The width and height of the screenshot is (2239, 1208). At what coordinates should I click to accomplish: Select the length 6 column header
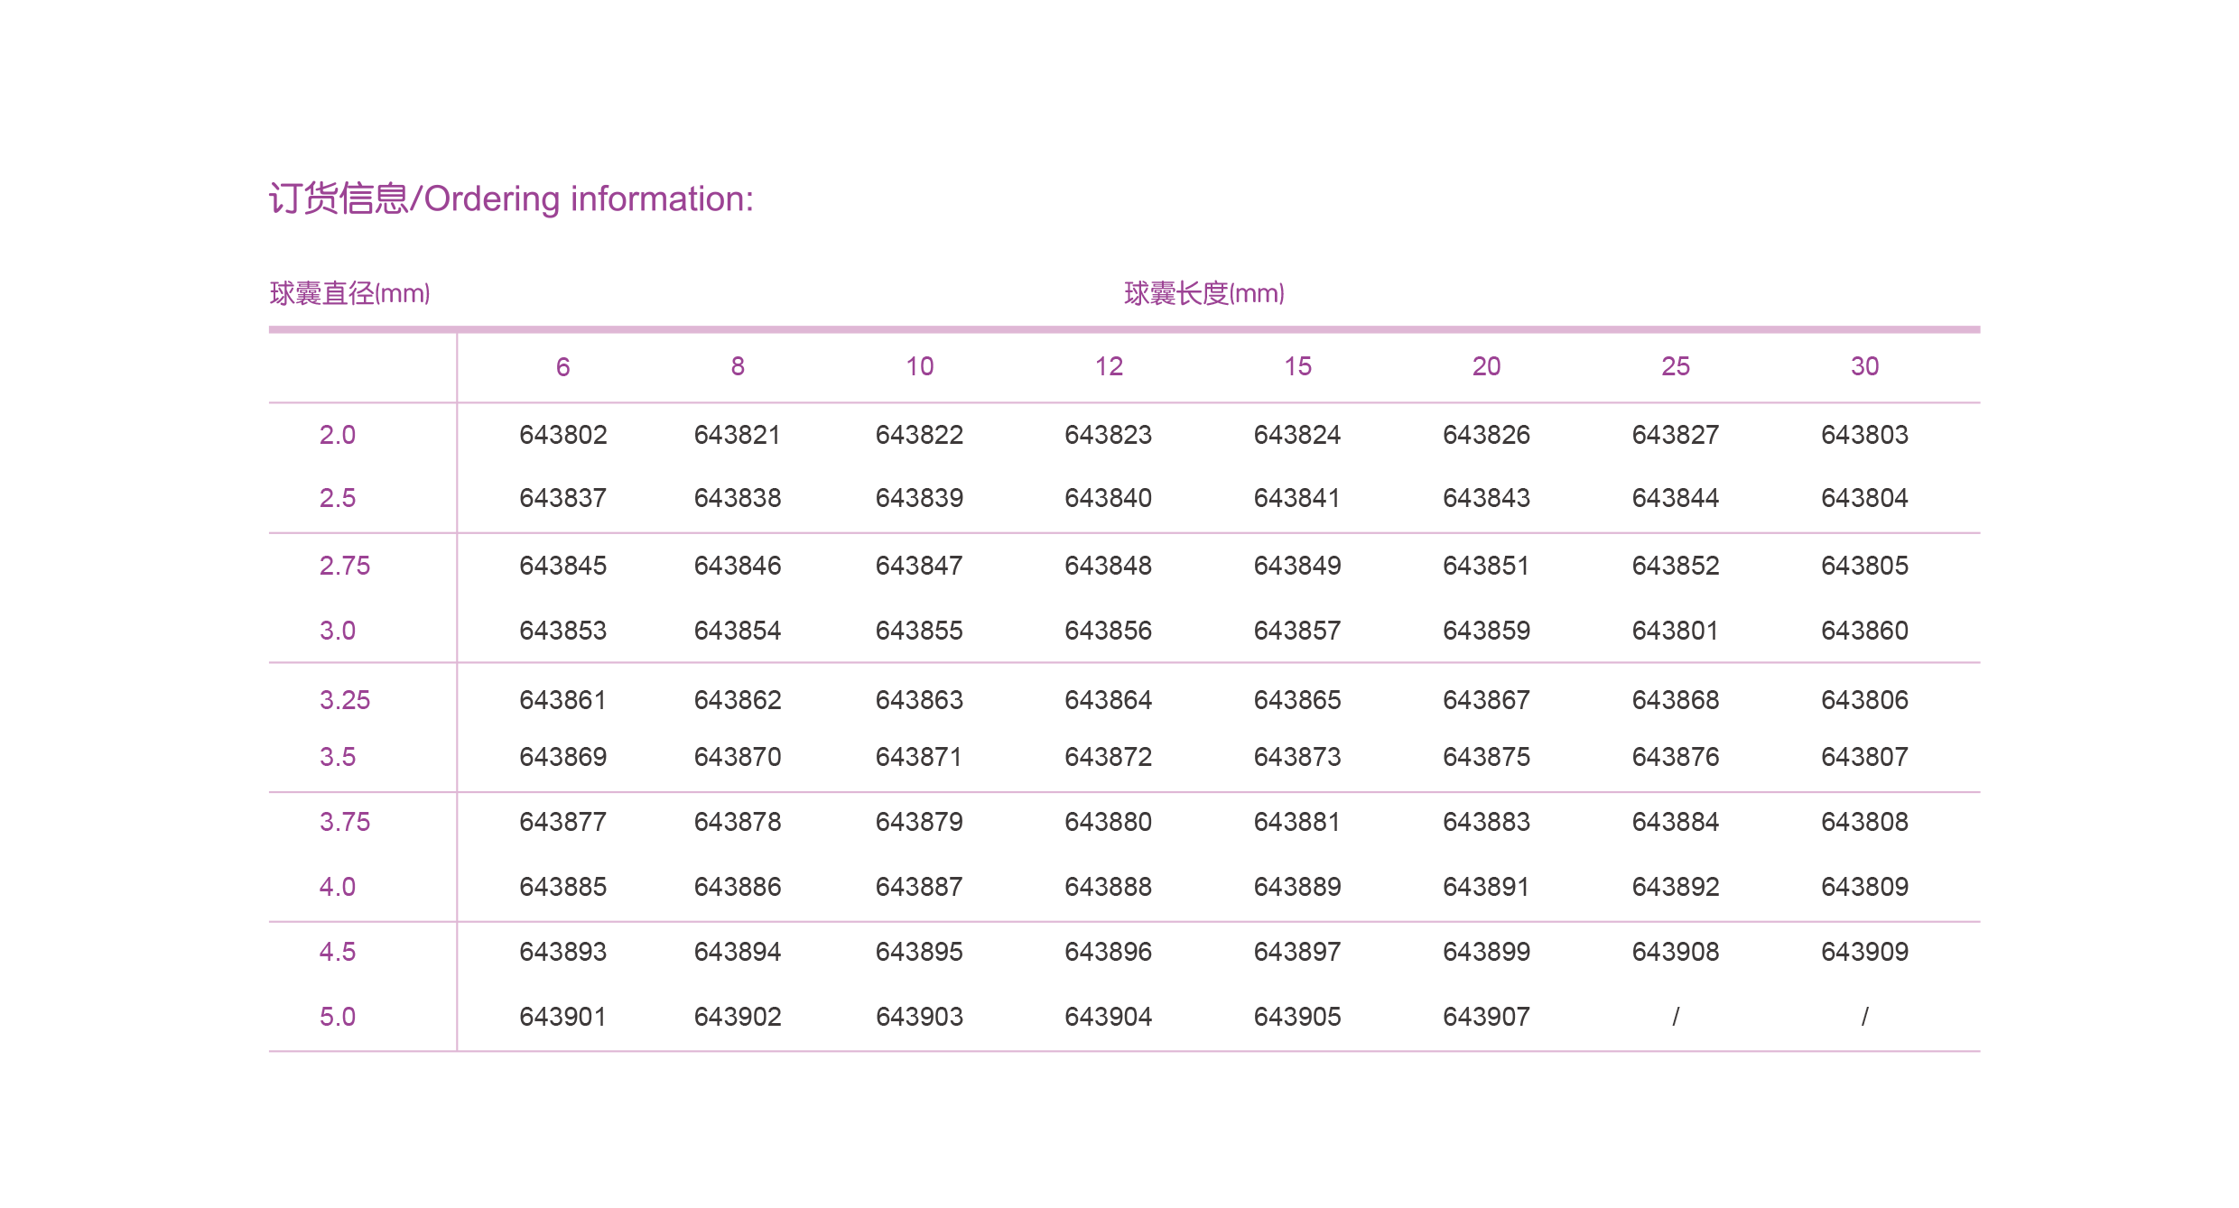562,366
